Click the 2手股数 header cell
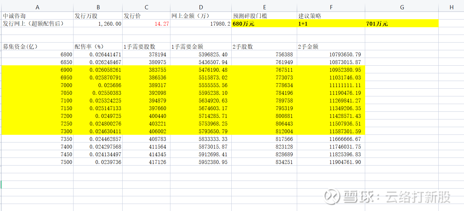 click(264, 46)
